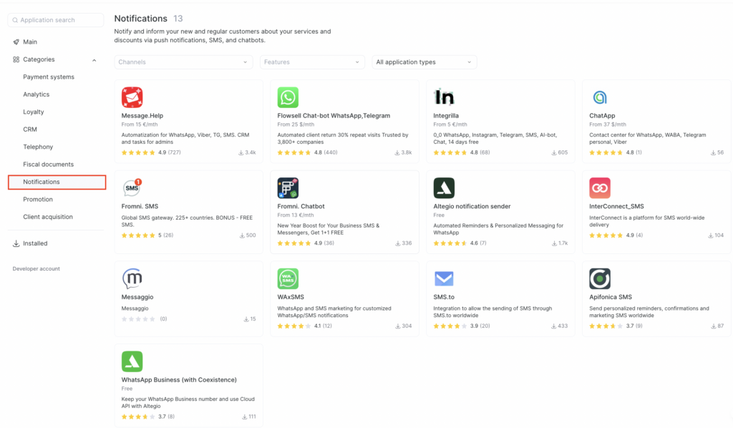This screenshot has width=733, height=428.
Task: Click the Application search field
Action: (x=56, y=20)
